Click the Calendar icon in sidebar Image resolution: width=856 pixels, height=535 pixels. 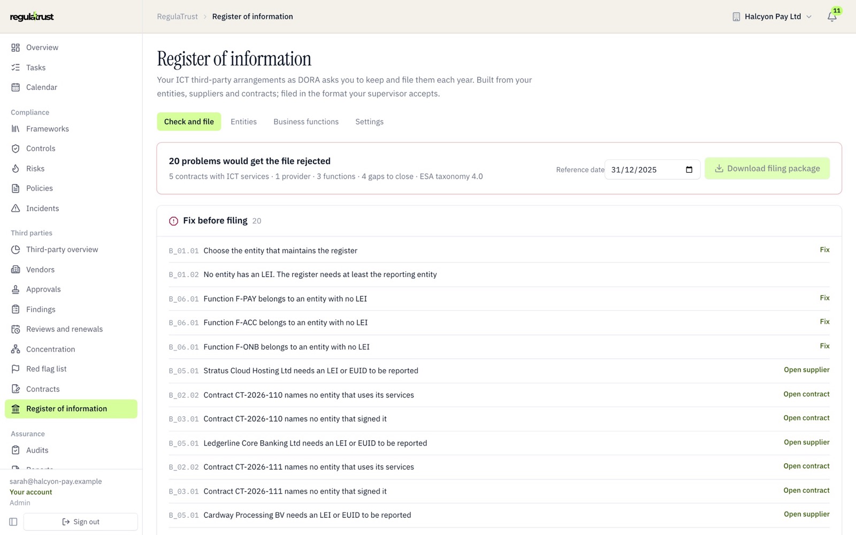pos(16,87)
